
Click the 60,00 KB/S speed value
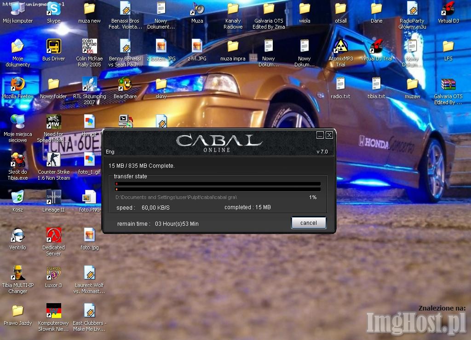(x=155, y=208)
